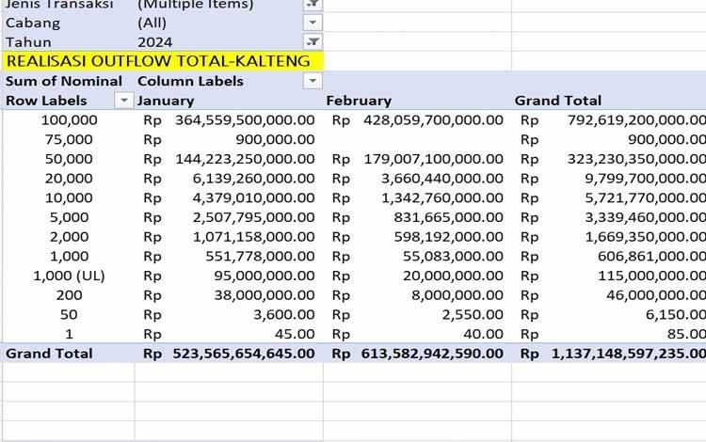Expand the Column Labels dropdown
The image size is (706, 442).
coord(313,81)
